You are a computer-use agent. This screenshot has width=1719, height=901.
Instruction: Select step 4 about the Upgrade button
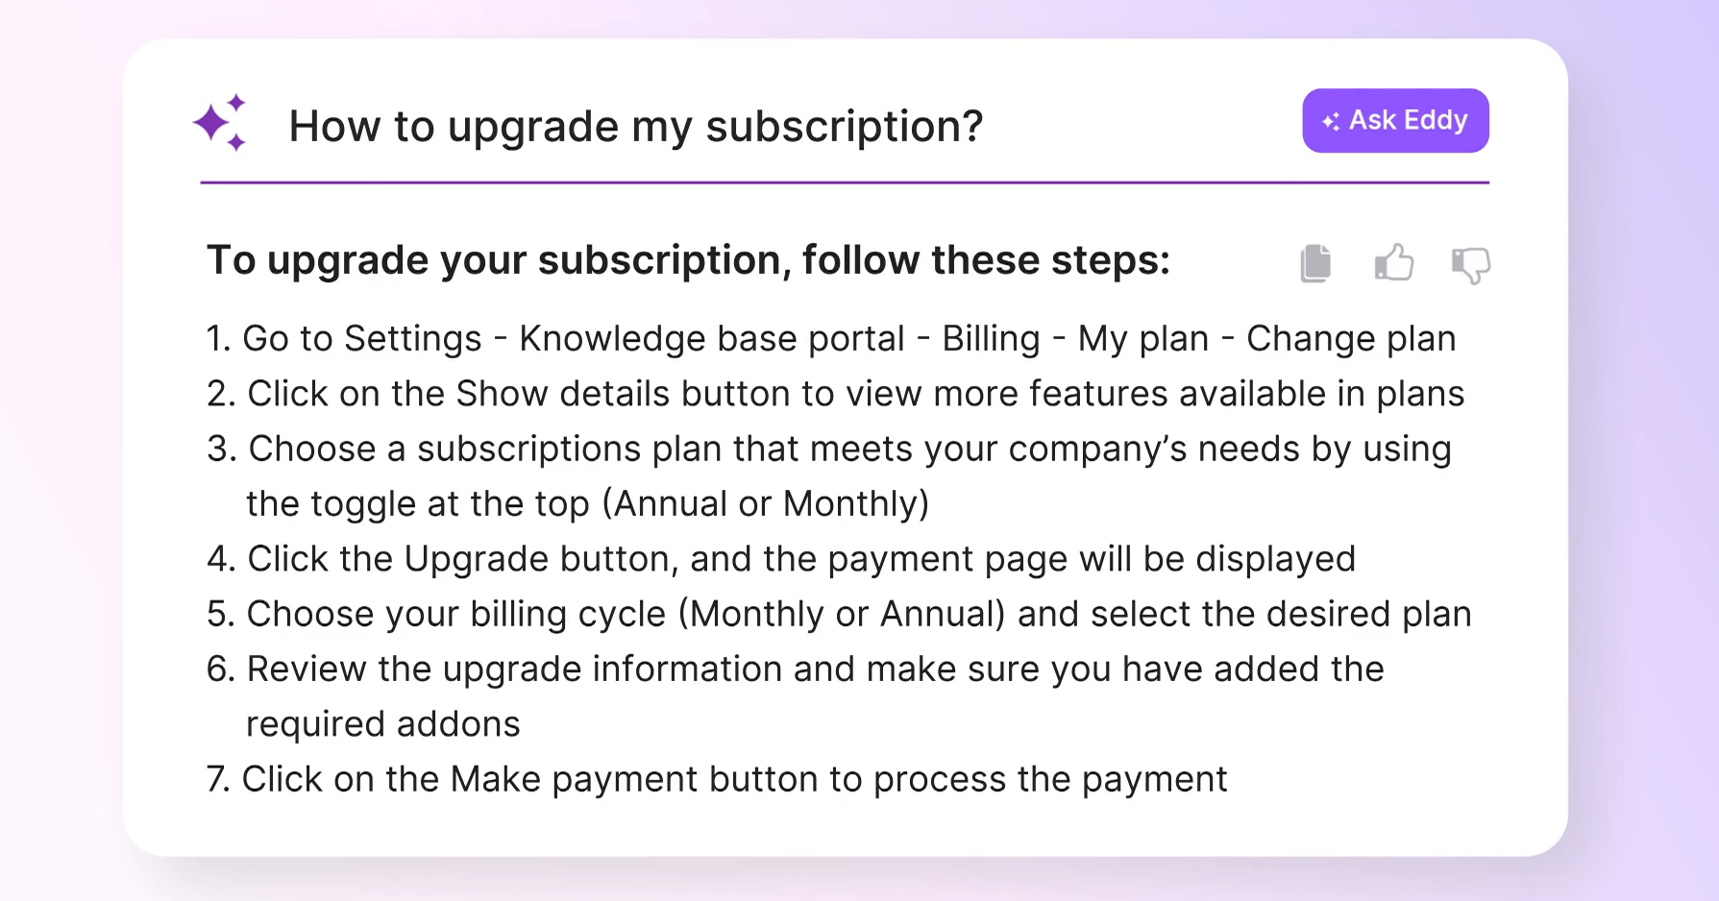[781, 558]
